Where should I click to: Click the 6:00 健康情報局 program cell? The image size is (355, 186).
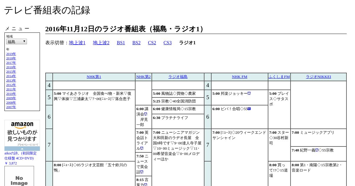pyautogui.click(x=178, y=110)
